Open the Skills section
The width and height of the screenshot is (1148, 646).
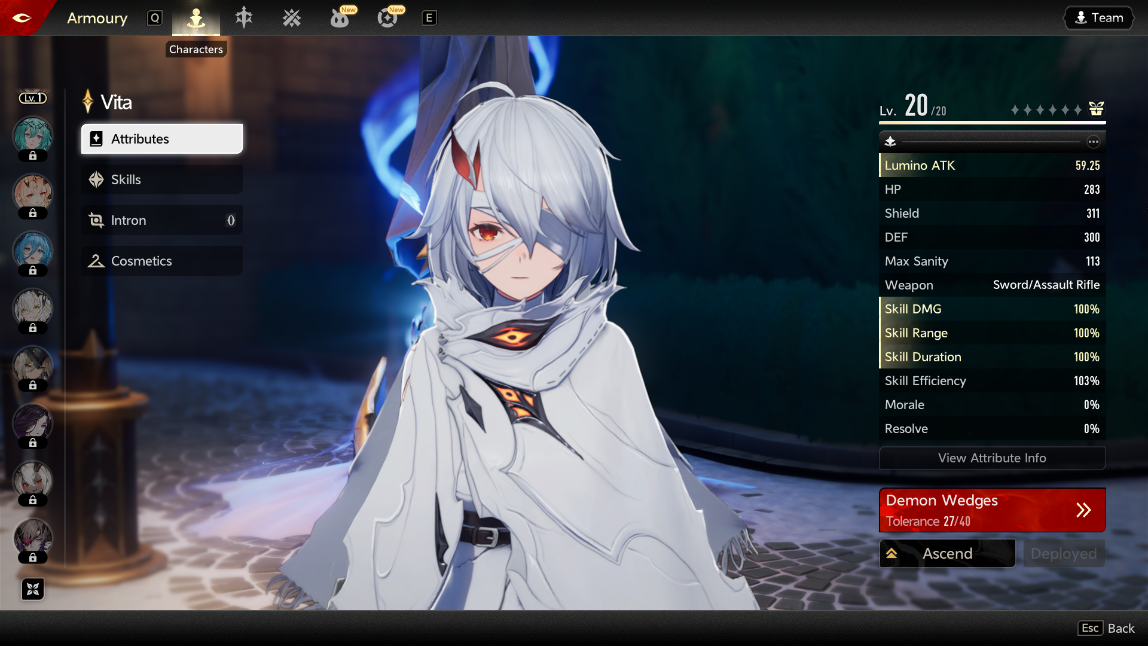point(162,179)
